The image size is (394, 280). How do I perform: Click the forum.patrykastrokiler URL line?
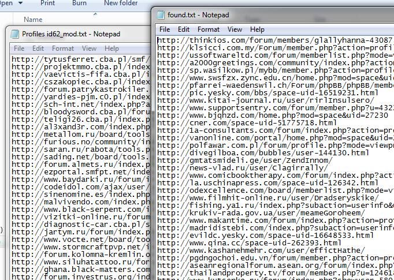click(x=81, y=89)
